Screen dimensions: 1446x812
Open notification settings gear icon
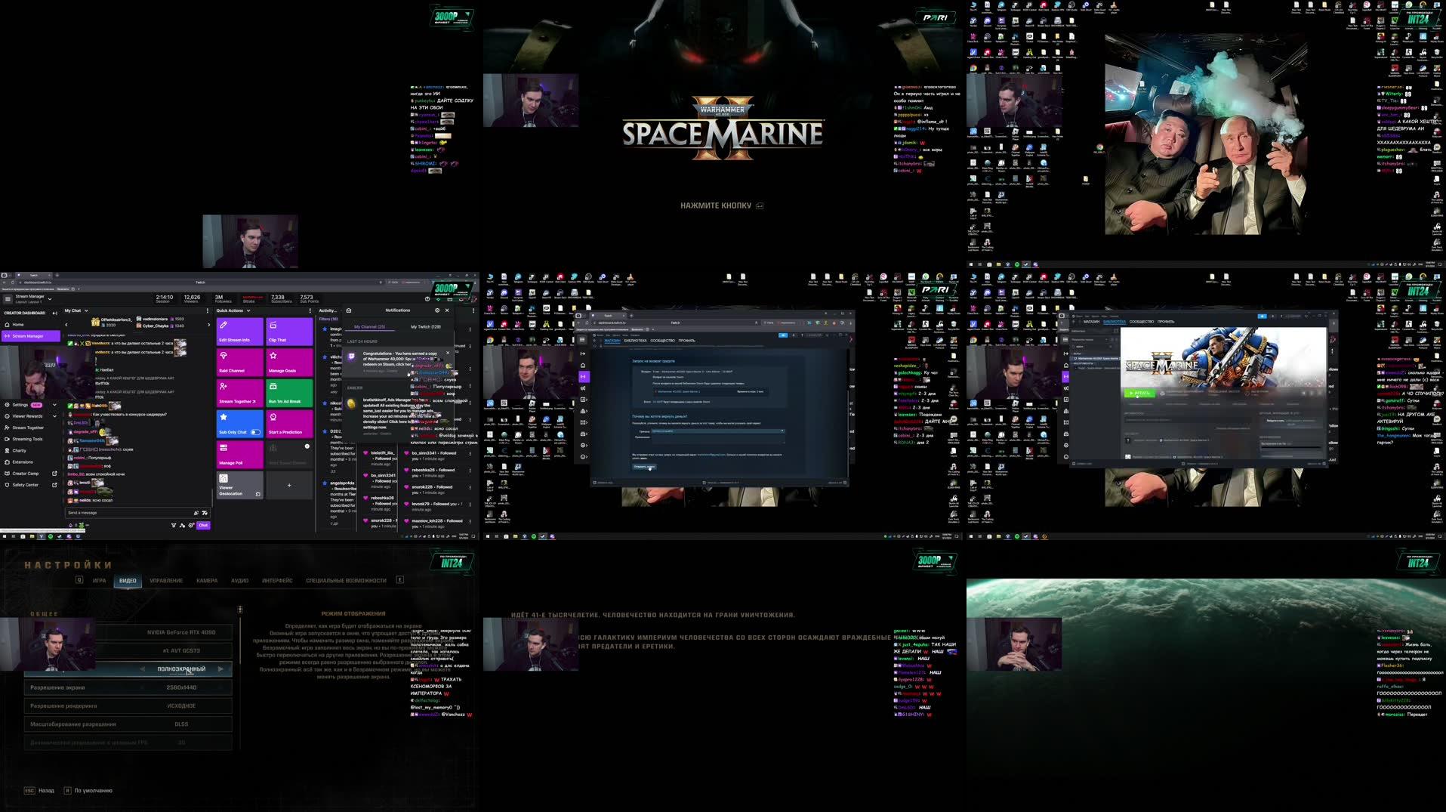tap(436, 310)
